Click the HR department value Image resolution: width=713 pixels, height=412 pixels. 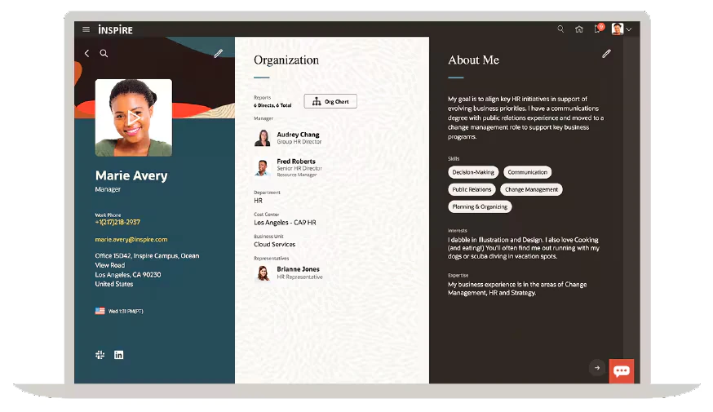coord(258,201)
